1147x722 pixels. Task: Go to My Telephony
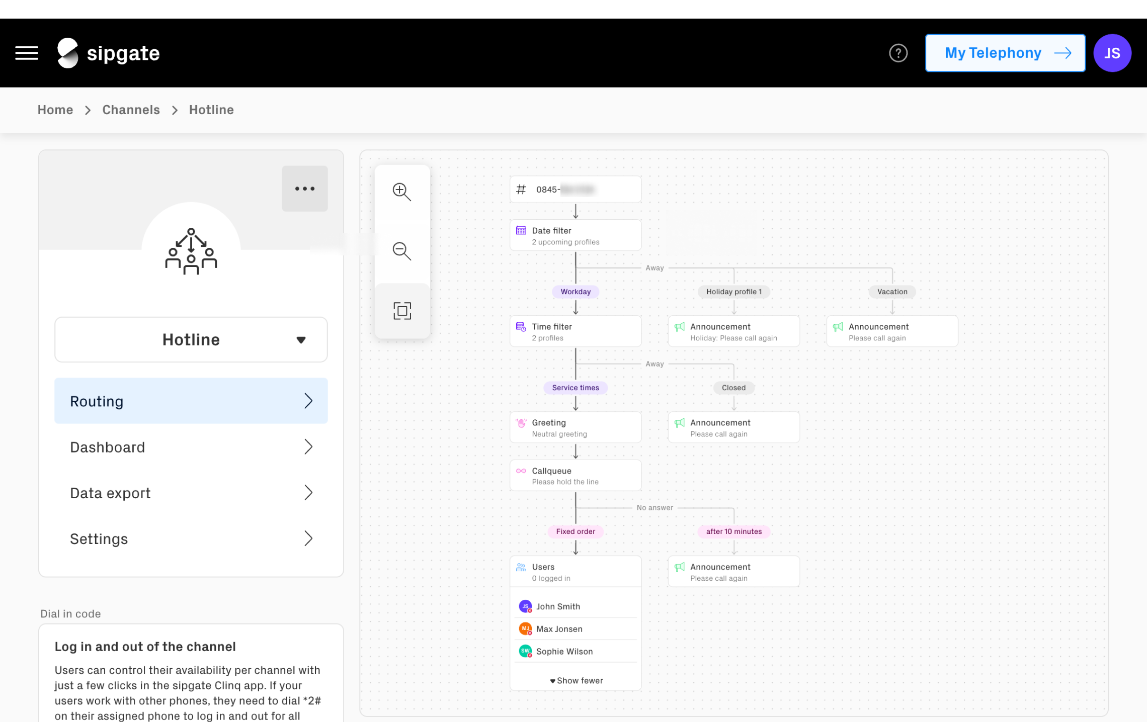[x=1005, y=53]
